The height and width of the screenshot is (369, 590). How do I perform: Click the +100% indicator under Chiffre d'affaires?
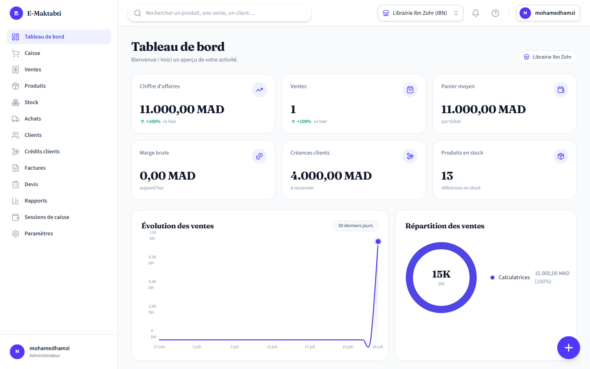pyautogui.click(x=150, y=122)
